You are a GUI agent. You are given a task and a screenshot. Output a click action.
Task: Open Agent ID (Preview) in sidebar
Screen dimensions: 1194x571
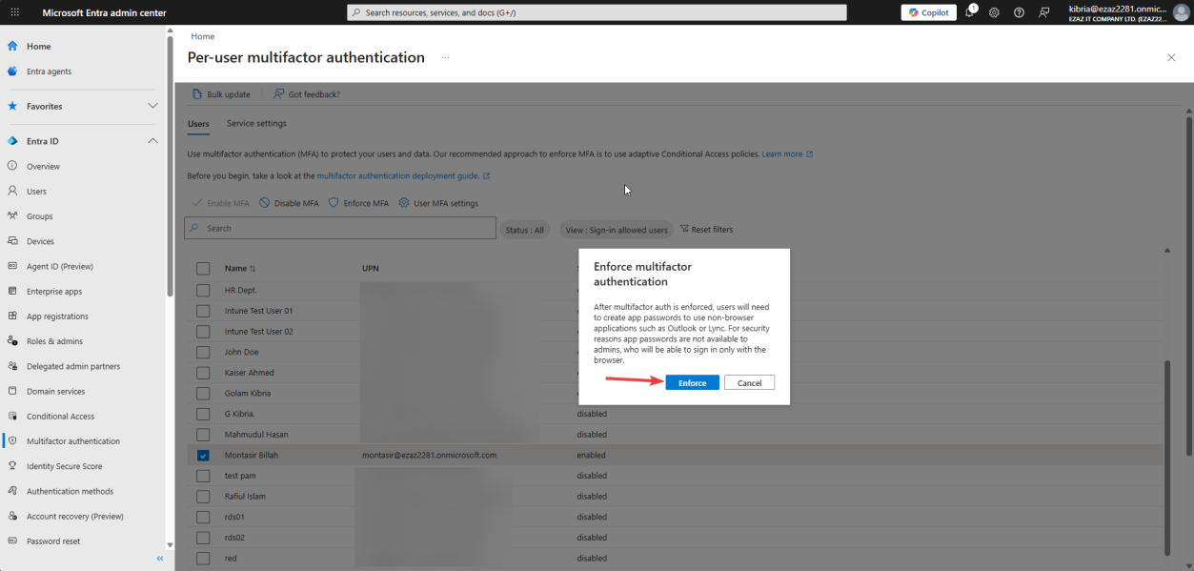pyautogui.click(x=59, y=266)
